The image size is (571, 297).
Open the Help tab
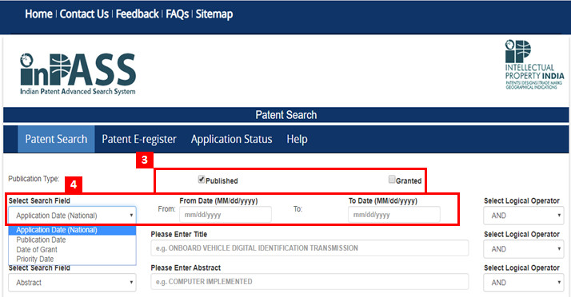coord(297,139)
